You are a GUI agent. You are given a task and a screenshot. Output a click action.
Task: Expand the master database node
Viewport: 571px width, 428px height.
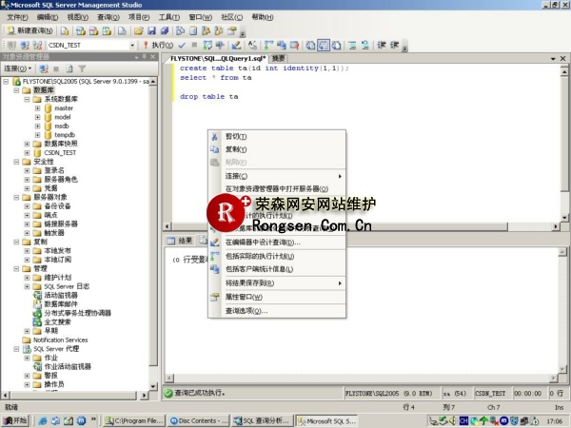click(37, 108)
